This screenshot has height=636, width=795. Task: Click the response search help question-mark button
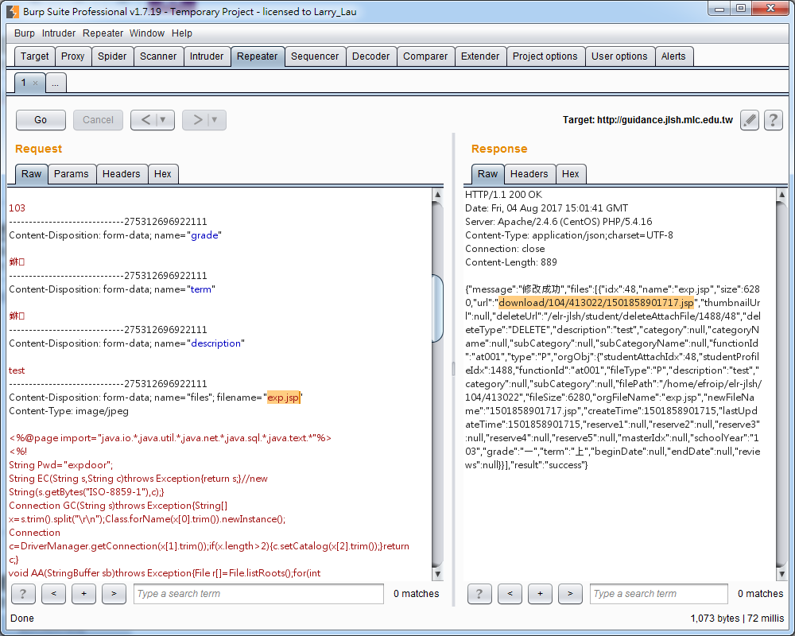point(479,593)
